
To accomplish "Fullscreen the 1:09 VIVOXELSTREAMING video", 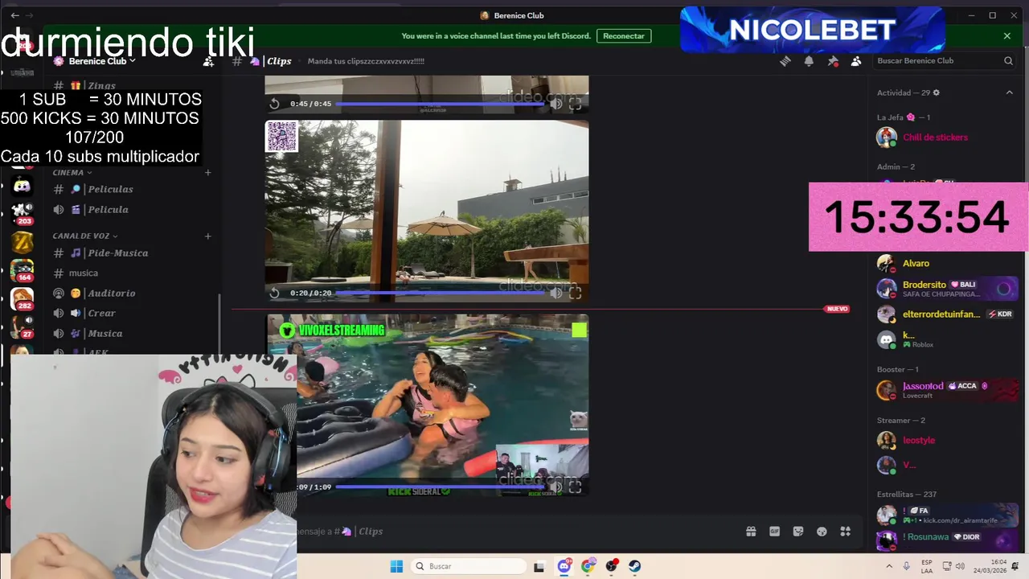I will coord(576,487).
